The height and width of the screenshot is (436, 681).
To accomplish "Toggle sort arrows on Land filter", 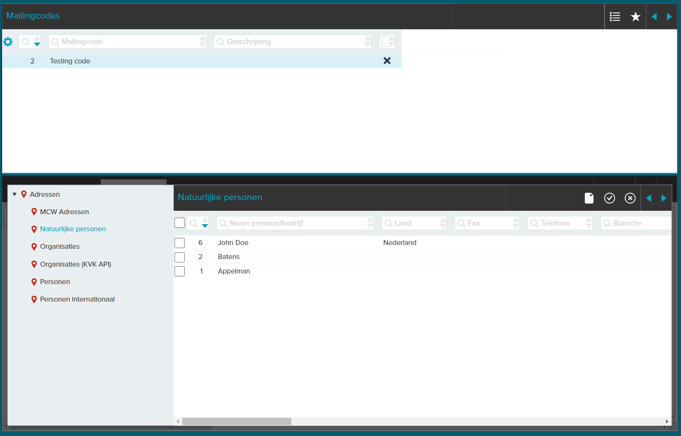I will pos(443,223).
